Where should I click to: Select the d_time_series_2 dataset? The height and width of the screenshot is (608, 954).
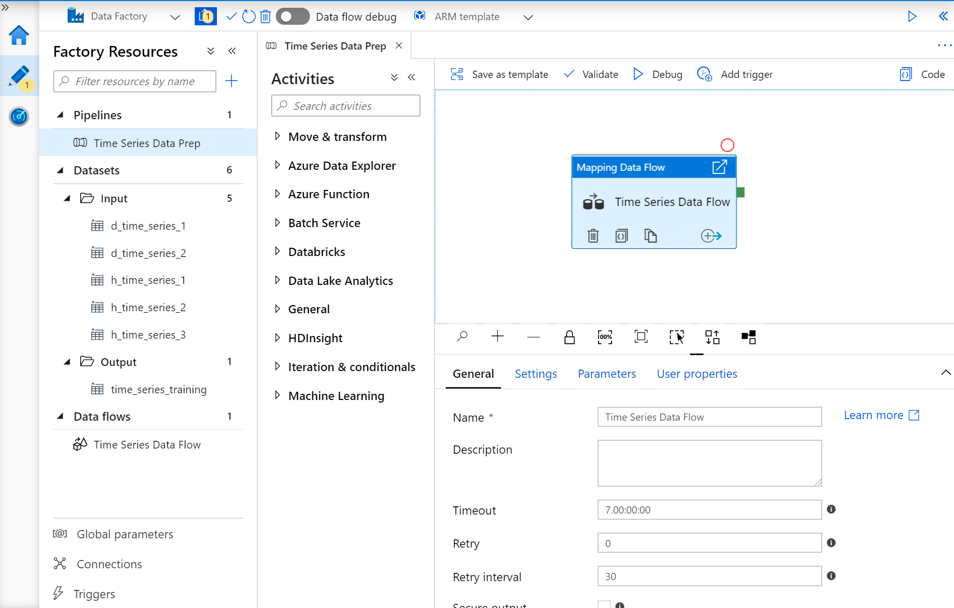click(148, 253)
